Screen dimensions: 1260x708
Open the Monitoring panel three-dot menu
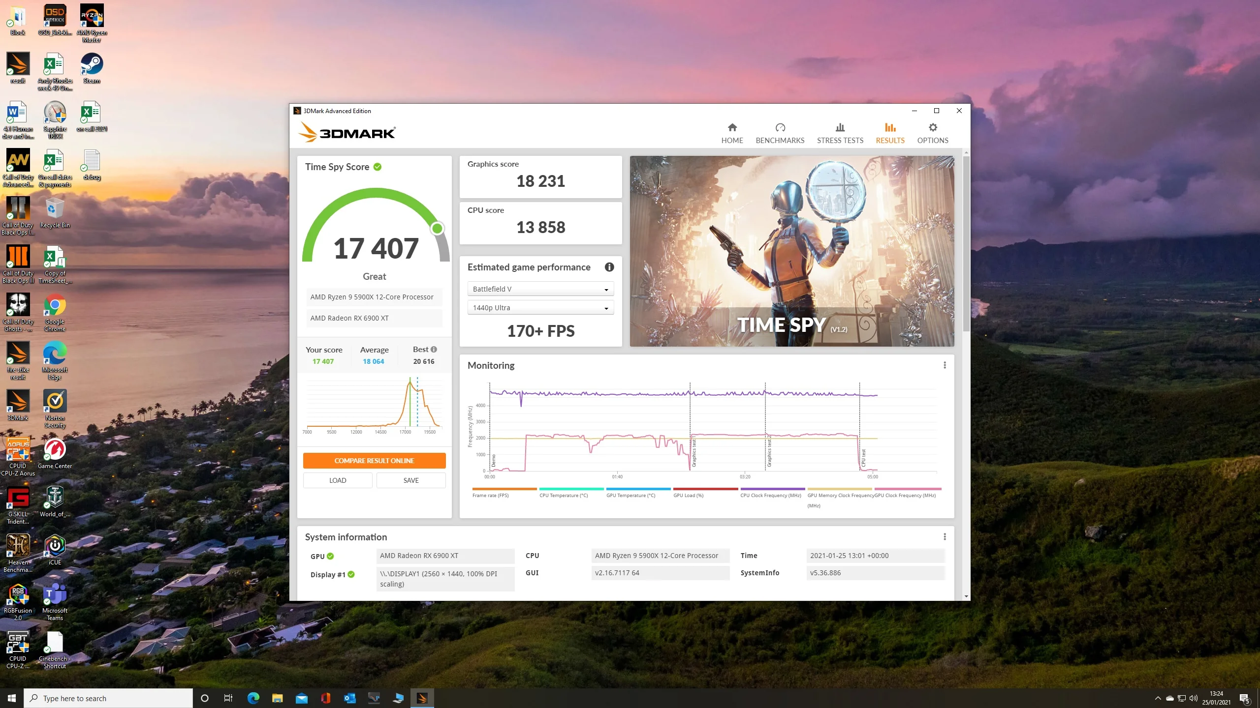945,365
